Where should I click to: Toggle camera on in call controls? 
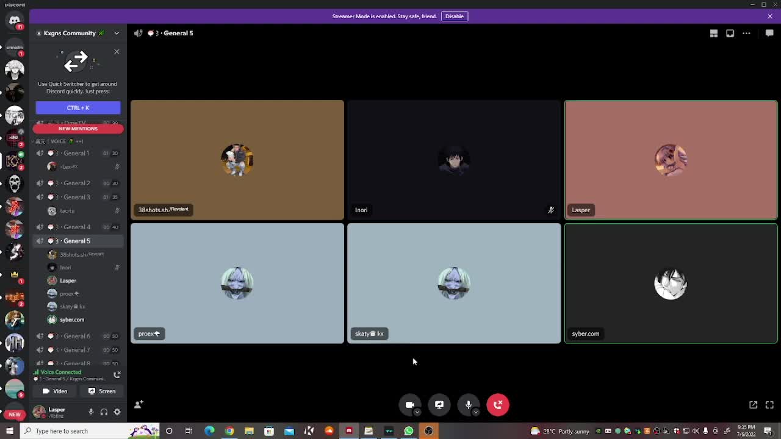point(409,405)
